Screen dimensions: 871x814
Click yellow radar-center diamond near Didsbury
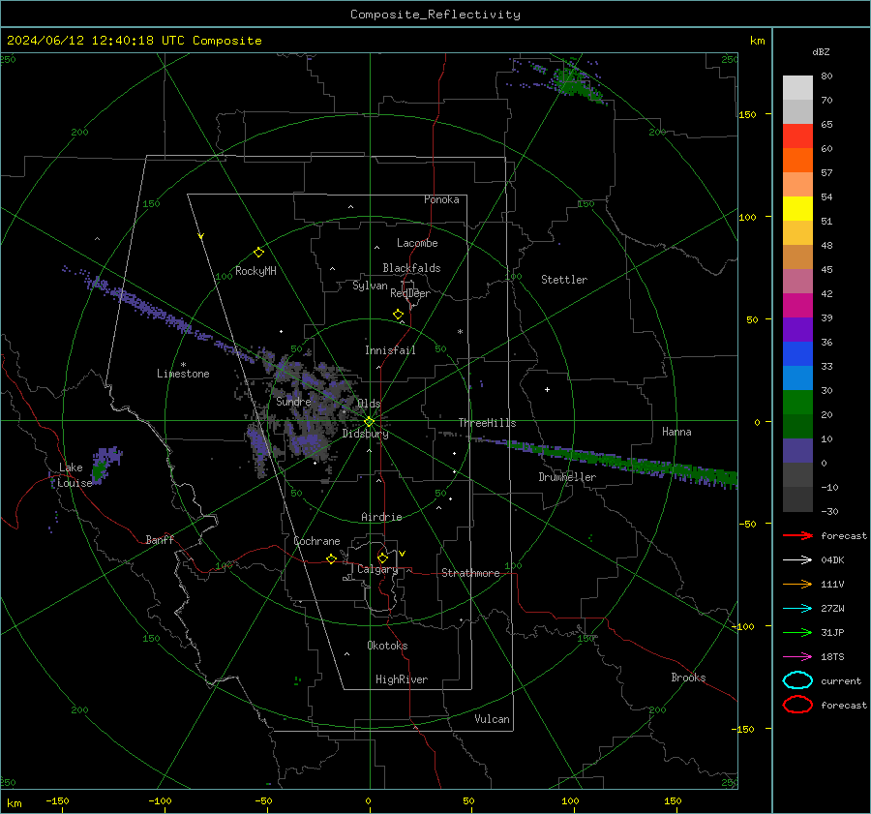tap(369, 422)
